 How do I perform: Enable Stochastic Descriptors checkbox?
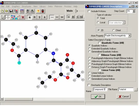tap(89, 85)
